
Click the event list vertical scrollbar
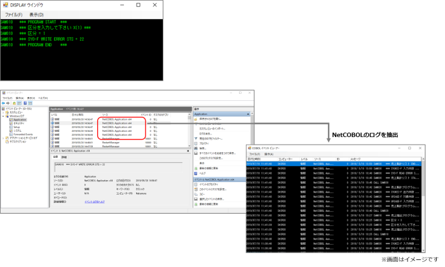pyautogui.click(x=189, y=129)
